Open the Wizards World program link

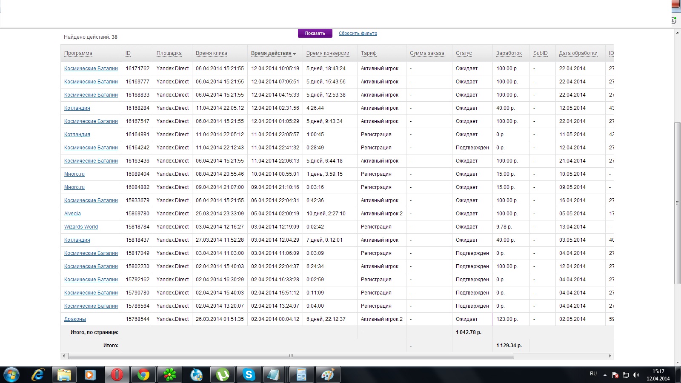tap(81, 227)
